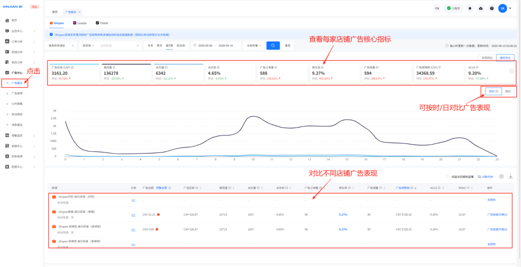
Task: Click calendar icon in the date range field
Action: 195,45
